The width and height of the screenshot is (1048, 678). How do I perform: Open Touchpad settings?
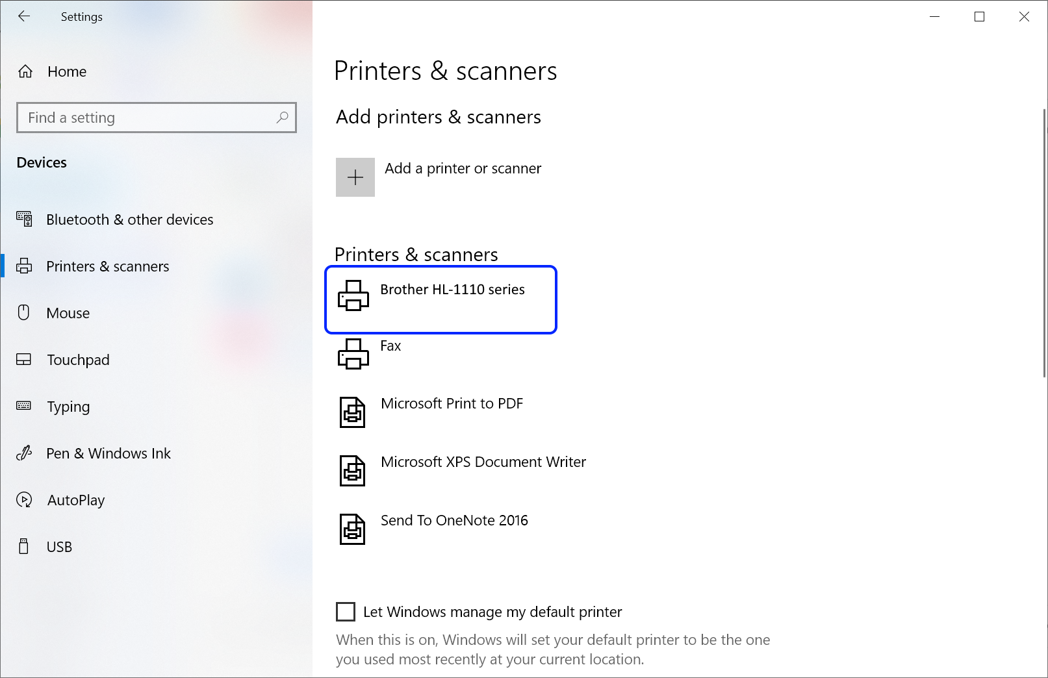[78, 360]
